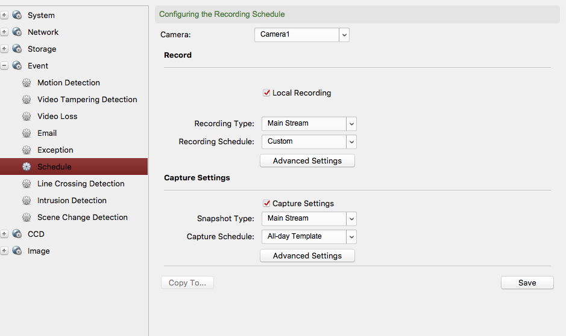Click the gear icon beside Intrusion Detection

click(x=27, y=201)
